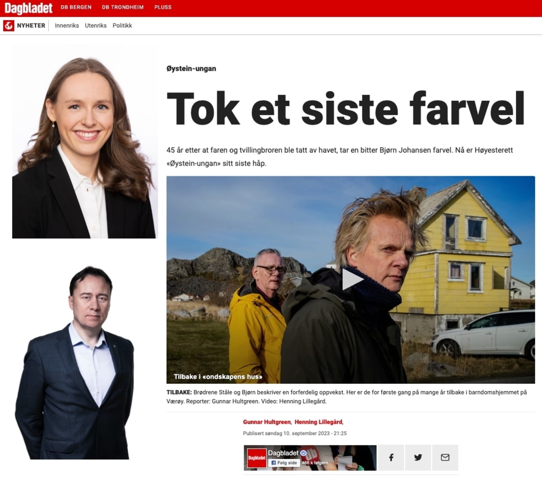Select the Politikk category
This screenshot has height=477, width=542.
122,26
